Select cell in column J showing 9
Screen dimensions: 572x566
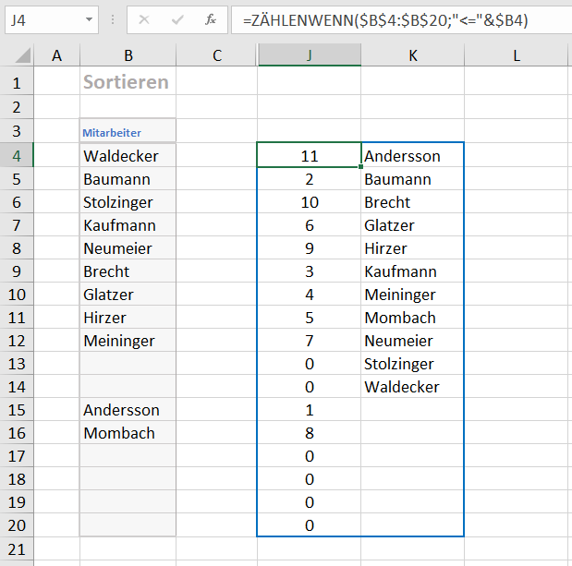310,248
